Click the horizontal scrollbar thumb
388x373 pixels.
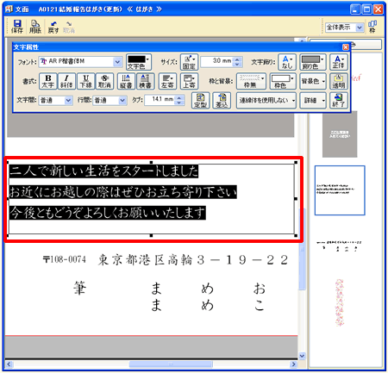click(x=171, y=364)
